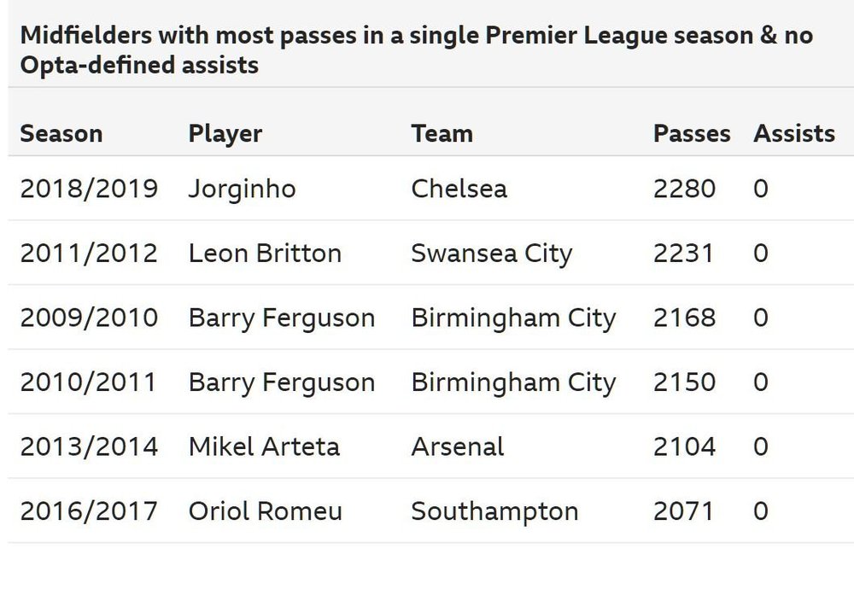Click the Assists column header
Image resolution: width=854 pixels, height=595 pixels.
point(794,133)
